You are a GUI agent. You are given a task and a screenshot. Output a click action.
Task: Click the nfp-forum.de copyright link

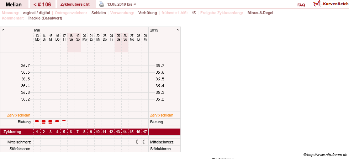pos(325,155)
